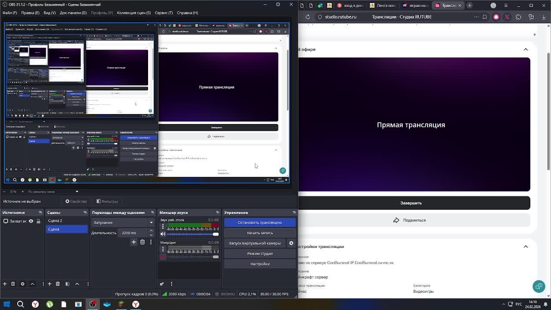Open browser hamburger menu
The width and height of the screenshot is (551, 310).
(x=506, y=5)
